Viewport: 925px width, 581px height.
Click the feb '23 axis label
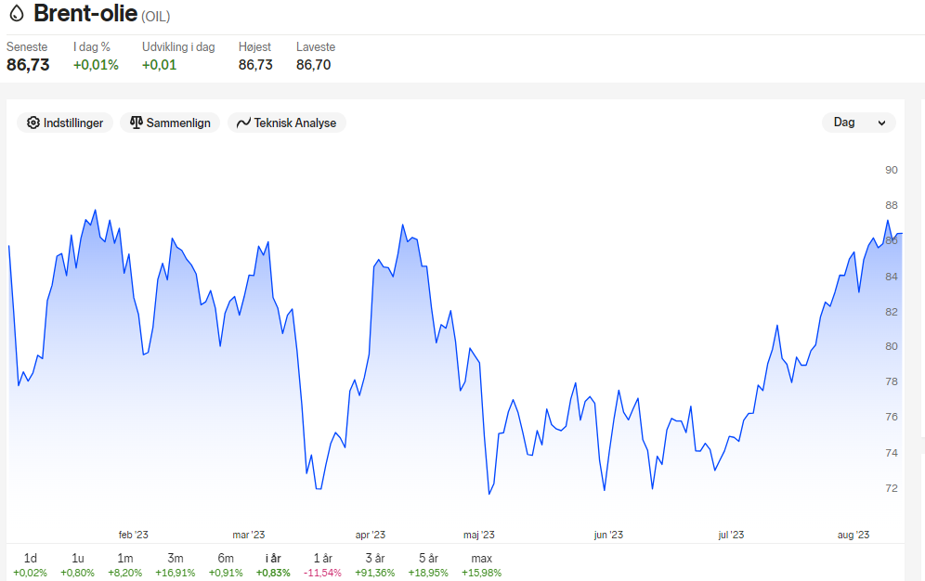pyautogui.click(x=134, y=535)
